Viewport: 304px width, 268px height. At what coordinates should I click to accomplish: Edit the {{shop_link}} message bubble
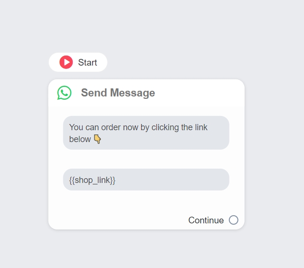[92, 180]
